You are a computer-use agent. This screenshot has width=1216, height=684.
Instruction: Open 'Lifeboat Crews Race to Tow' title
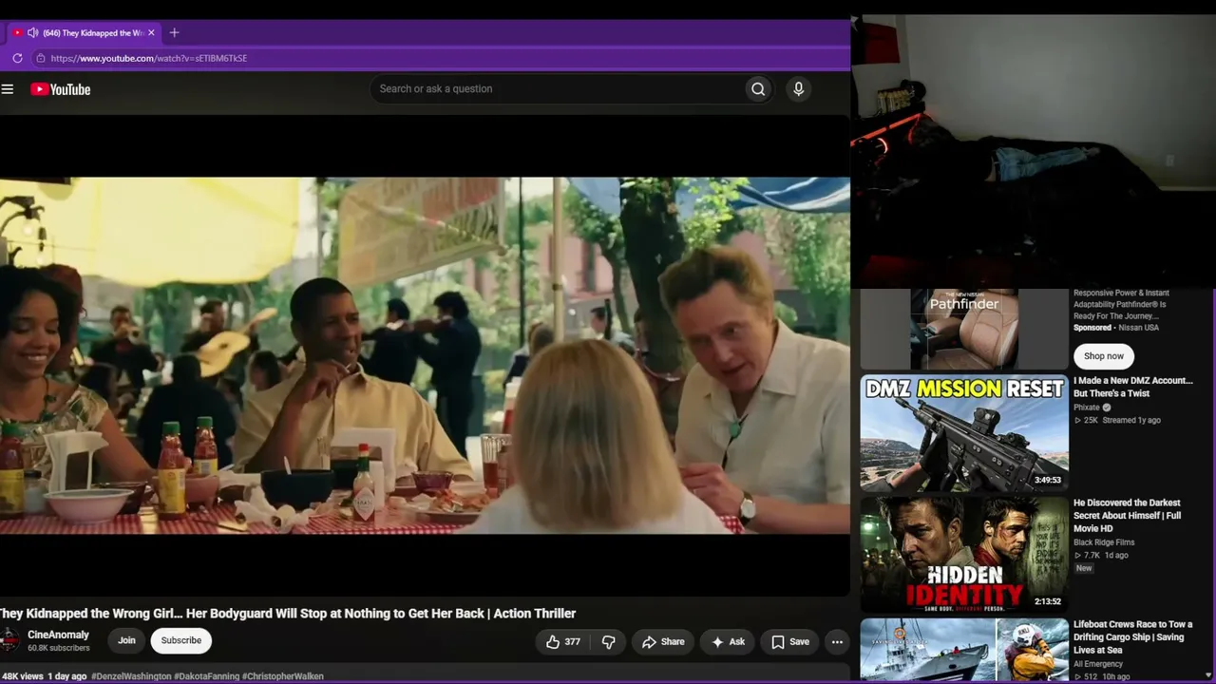[1132, 637]
